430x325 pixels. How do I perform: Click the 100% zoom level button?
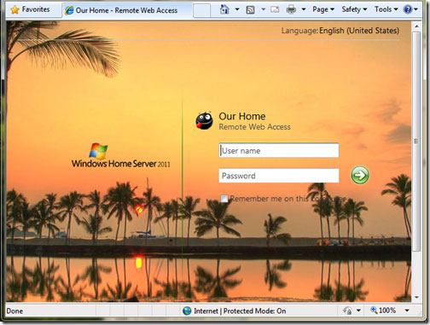[x=383, y=310]
